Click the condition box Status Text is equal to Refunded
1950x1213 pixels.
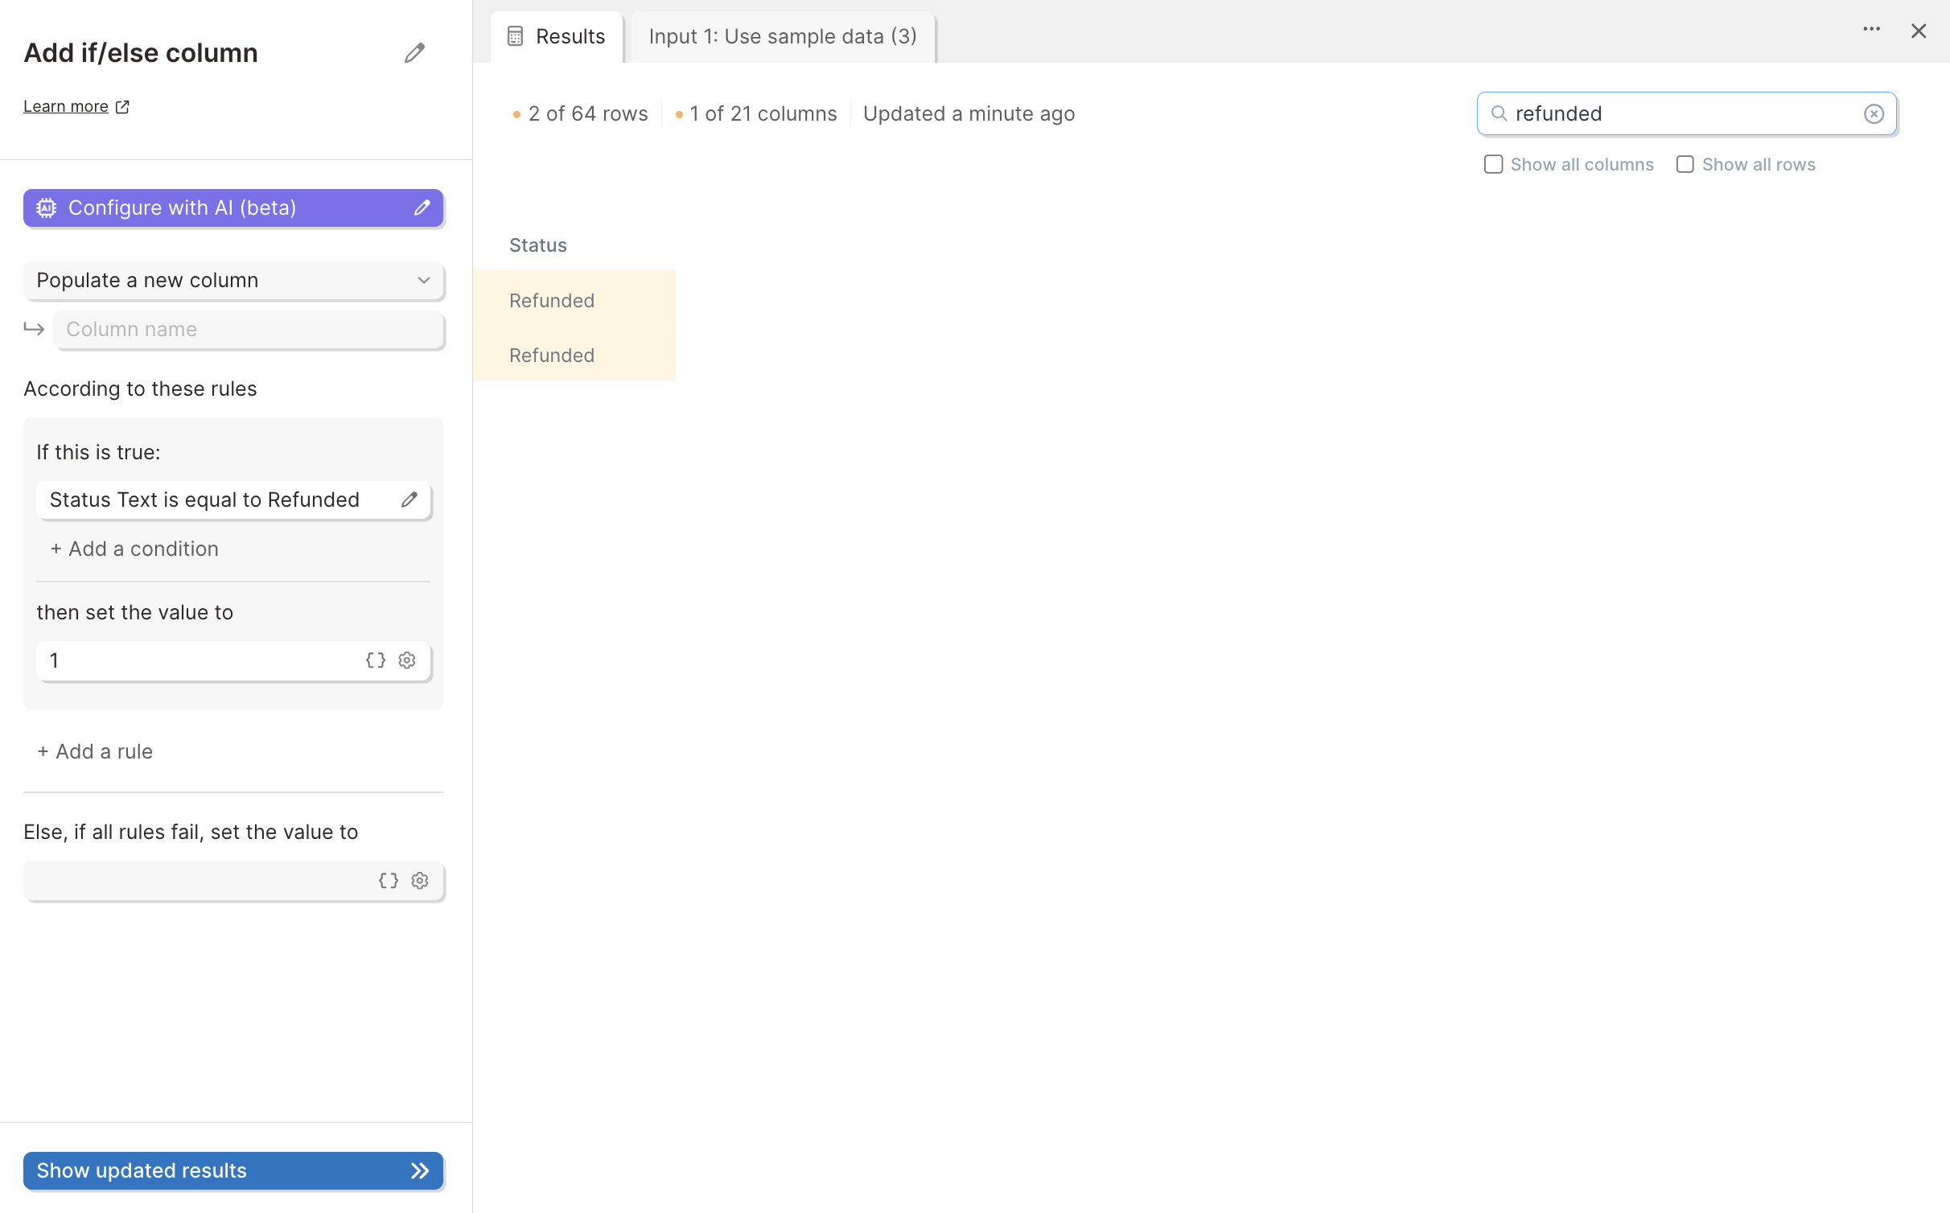tap(233, 500)
